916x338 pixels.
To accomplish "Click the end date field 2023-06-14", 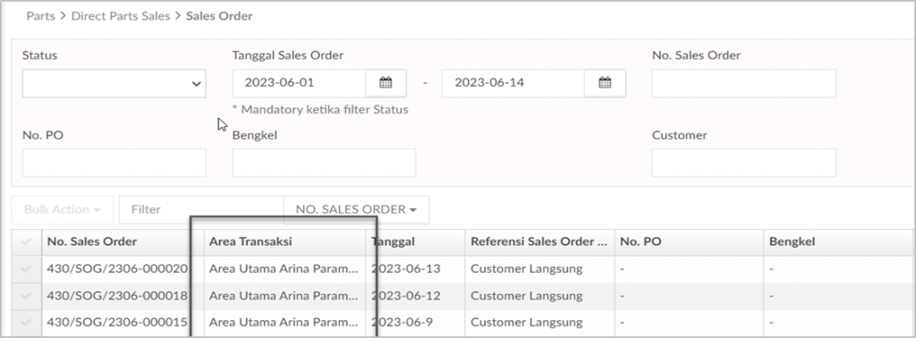I will 513,83.
